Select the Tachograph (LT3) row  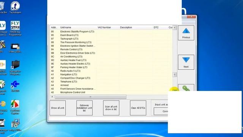tap(111, 39)
